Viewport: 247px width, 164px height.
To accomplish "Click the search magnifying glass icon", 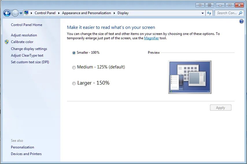I will pyautogui.click(x=240, y=13).
